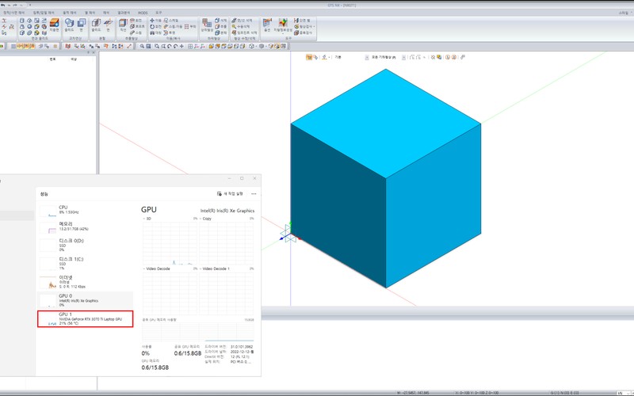Viewport: 634px width, 396px height.
Task: Click the 임프린트 삭제 tool
Action: [244, 32]
